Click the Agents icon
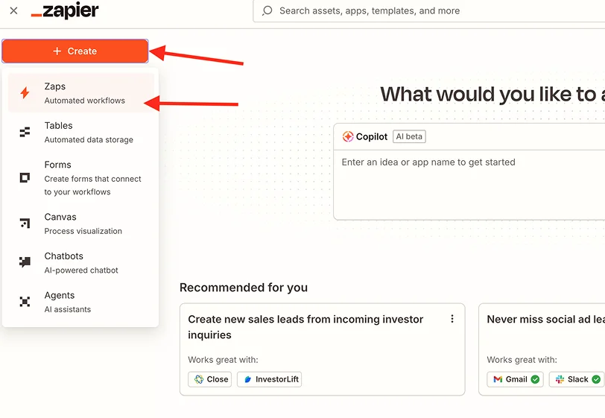The image size is (605, 418). pos(25,302)
